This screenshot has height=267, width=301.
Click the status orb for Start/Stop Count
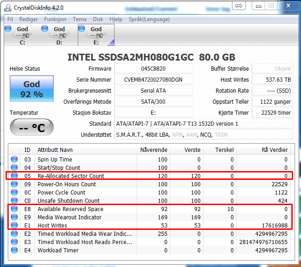14,167
